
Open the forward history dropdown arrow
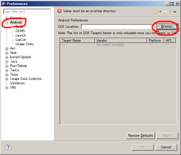click(x=170, y=12)
